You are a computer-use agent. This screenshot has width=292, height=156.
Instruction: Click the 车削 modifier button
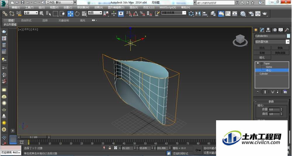(262, 53)
